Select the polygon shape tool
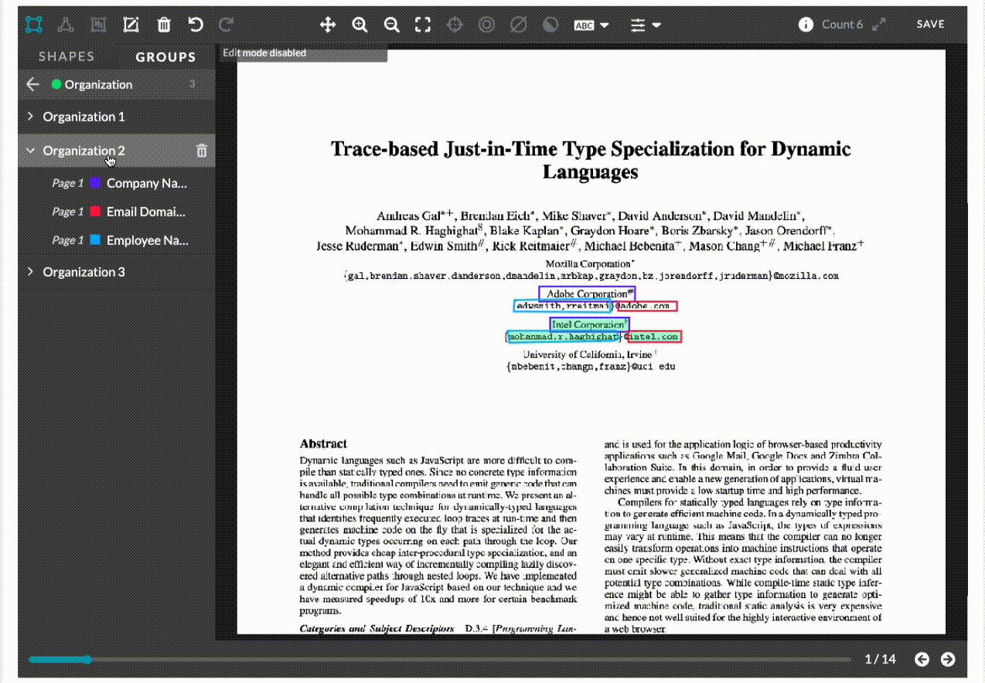This screenshot has width=985, height=683. click(66, 25)
